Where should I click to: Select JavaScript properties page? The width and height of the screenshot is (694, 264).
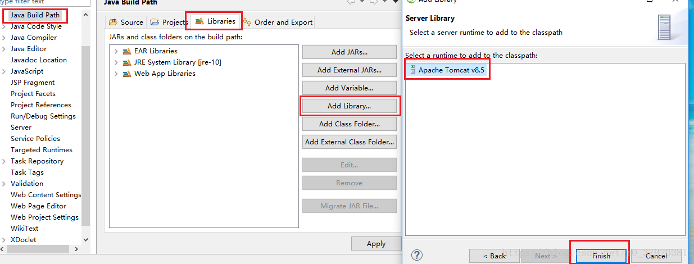(27, 71)
